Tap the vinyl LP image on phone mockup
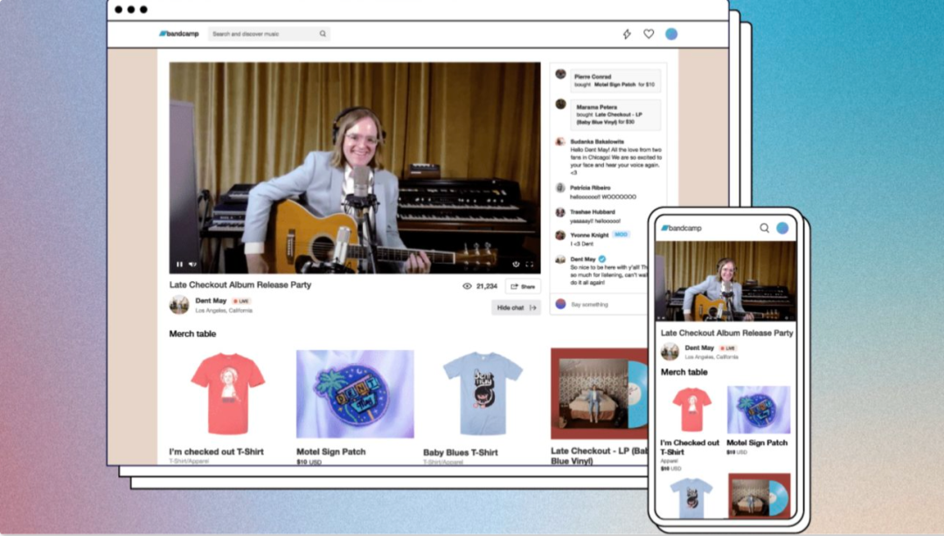This screenshot has height=536, width=944. (x=760, y=496)
